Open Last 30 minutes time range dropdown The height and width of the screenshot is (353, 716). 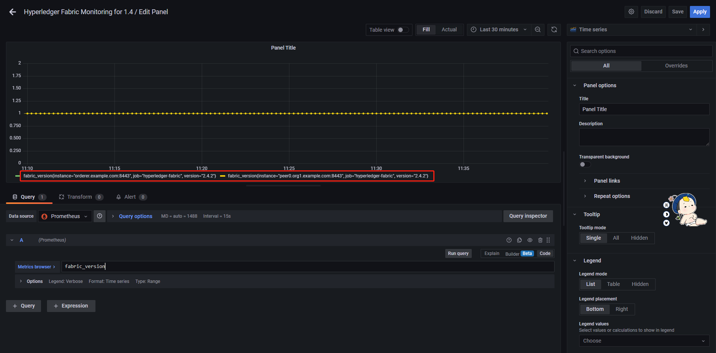pos(499,29)
